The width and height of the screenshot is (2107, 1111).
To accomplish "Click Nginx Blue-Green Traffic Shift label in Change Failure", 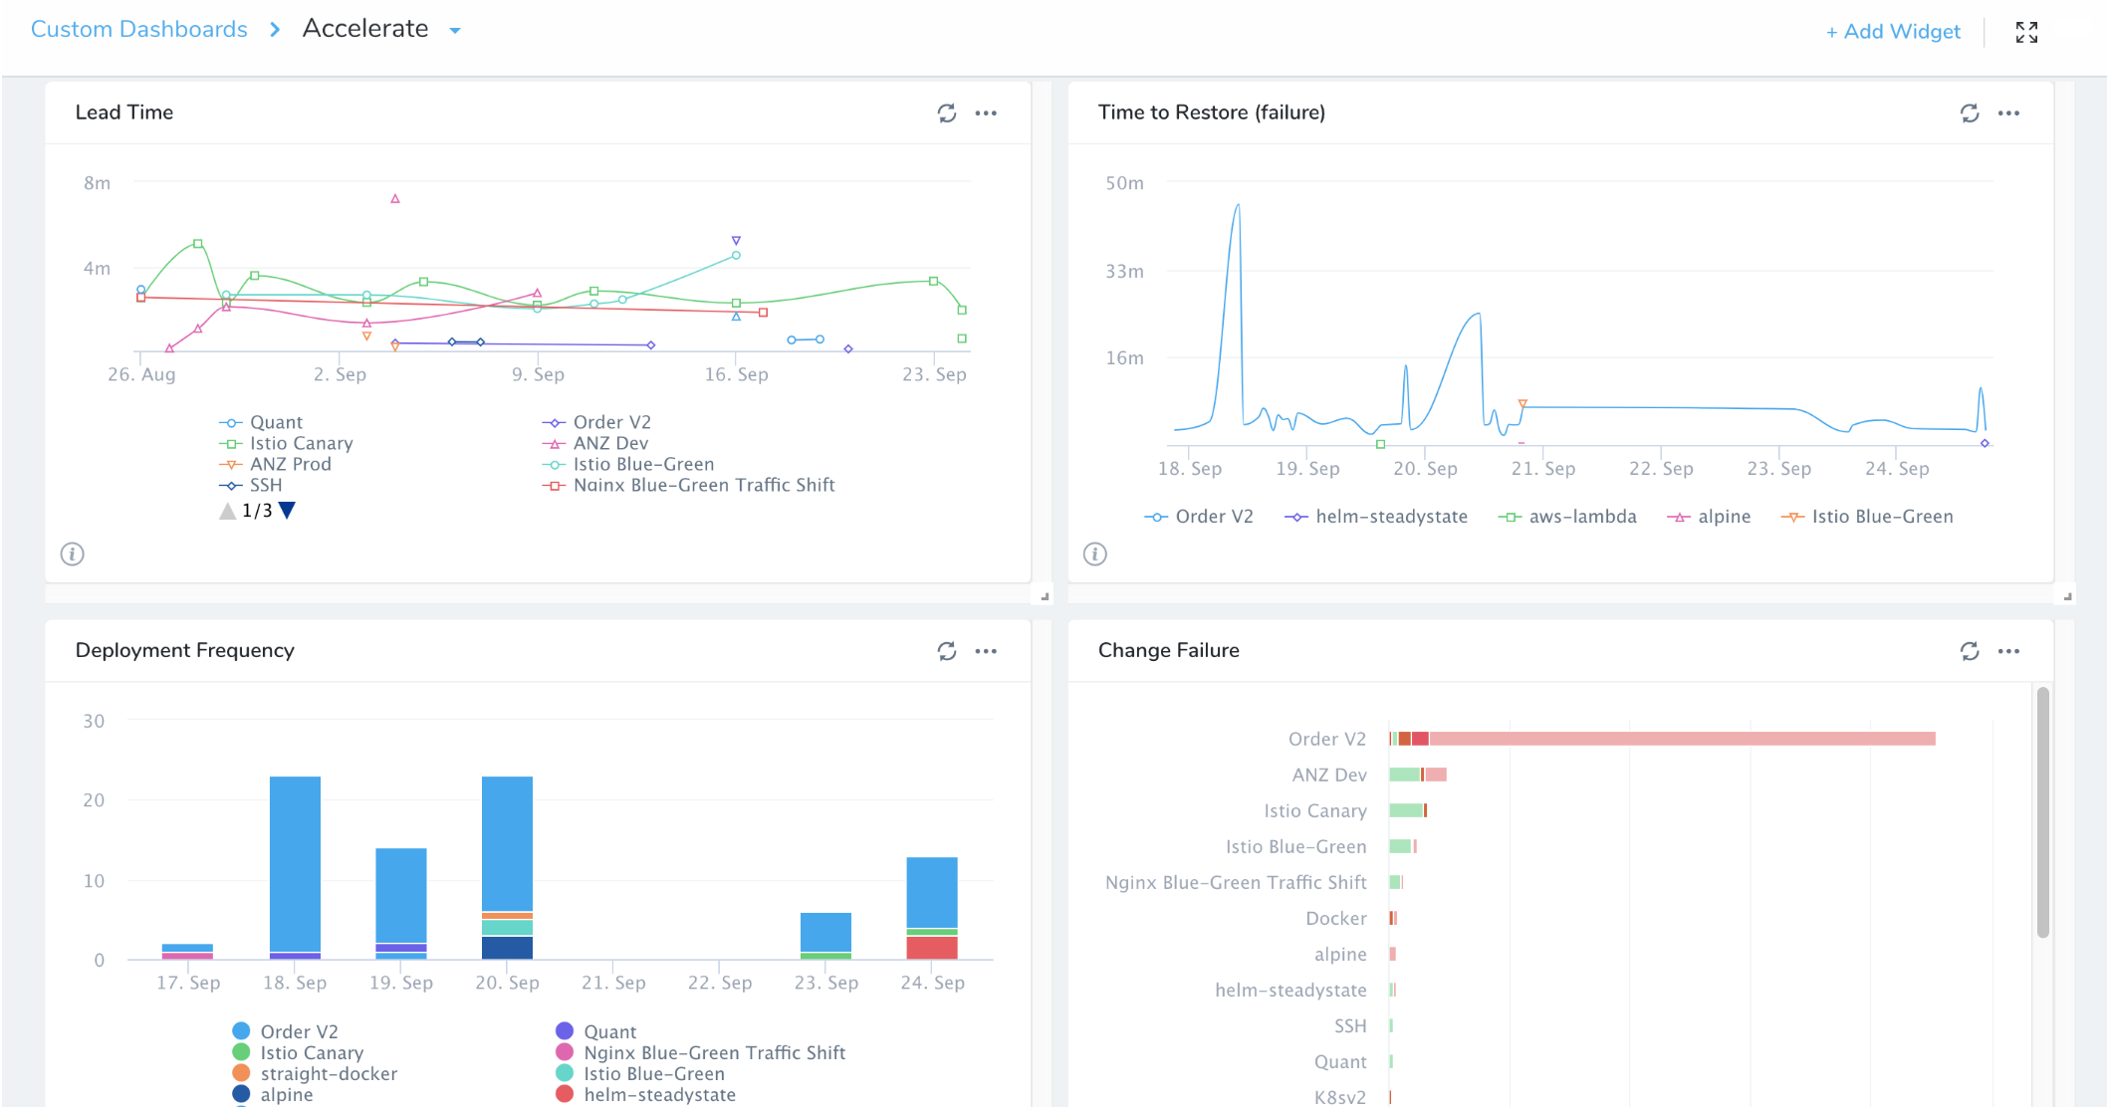I will click(x=1236, y=882).
